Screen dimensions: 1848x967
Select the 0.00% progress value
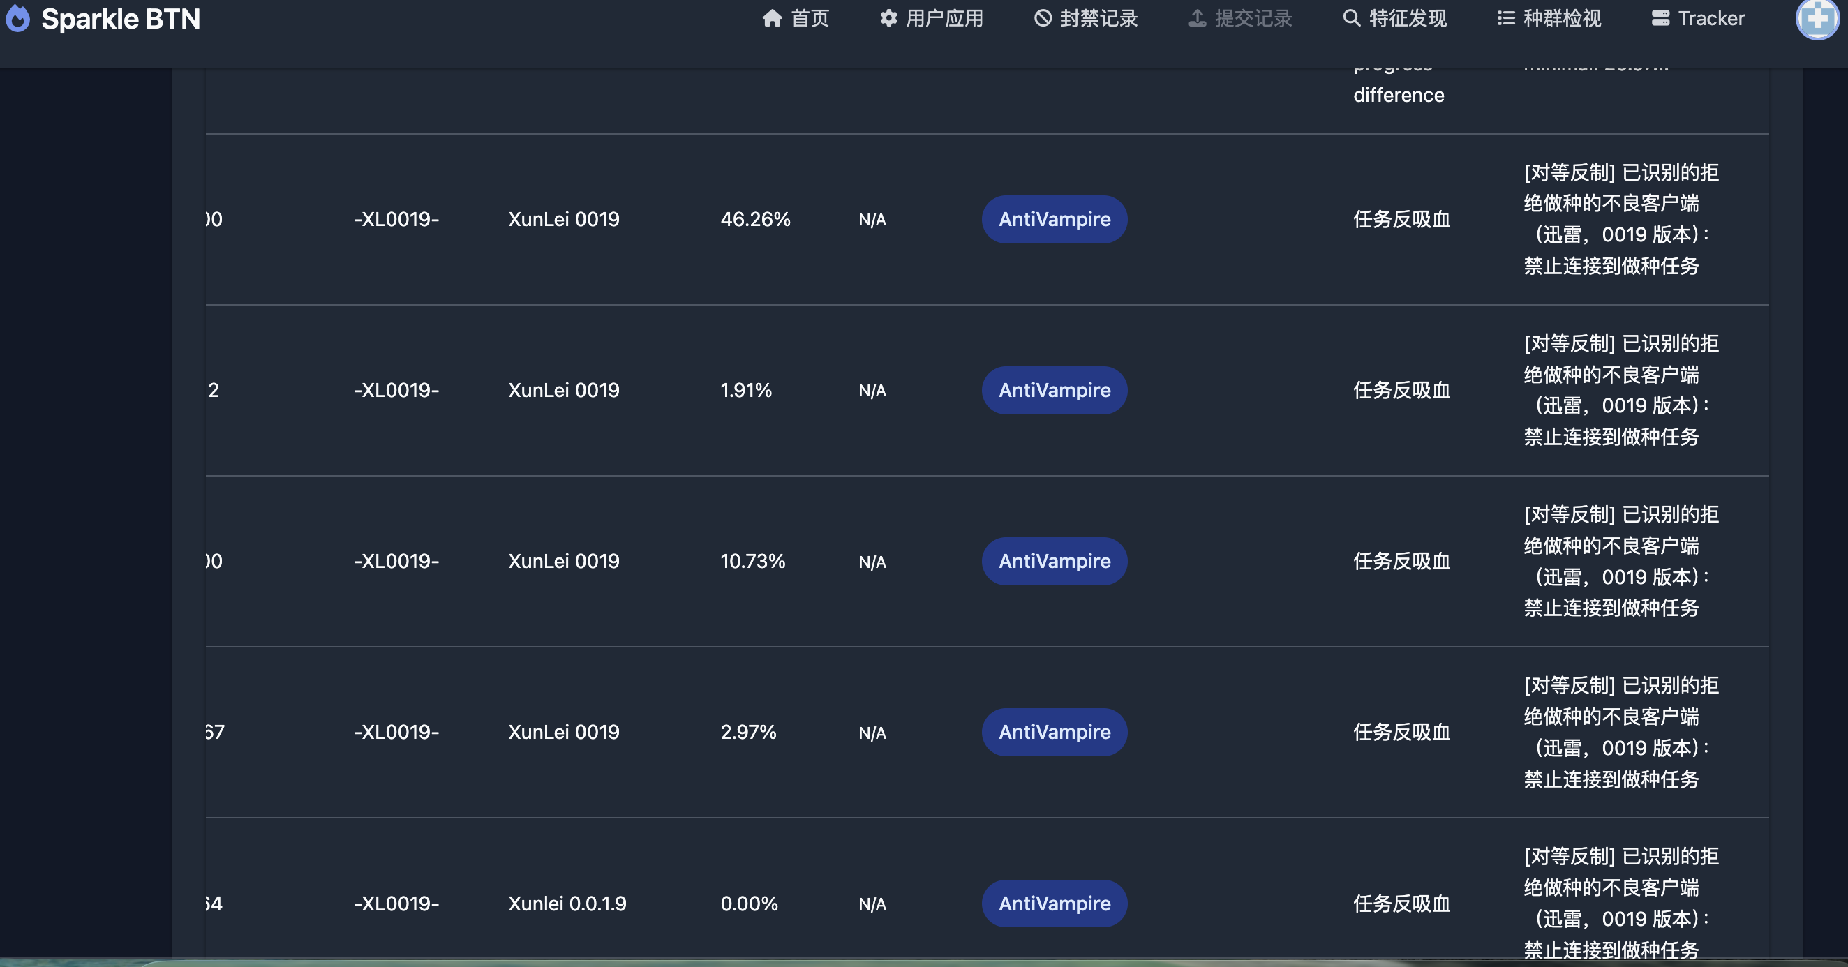pyautogui.click(x=749, y=903)
